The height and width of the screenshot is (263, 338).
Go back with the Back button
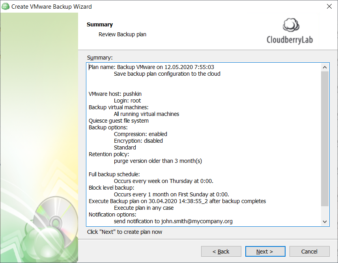coord(221,251)
